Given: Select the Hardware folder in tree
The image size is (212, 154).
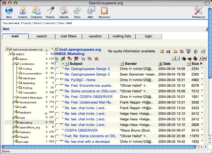Looking at the screenshot, I should [x=29, y=78].
